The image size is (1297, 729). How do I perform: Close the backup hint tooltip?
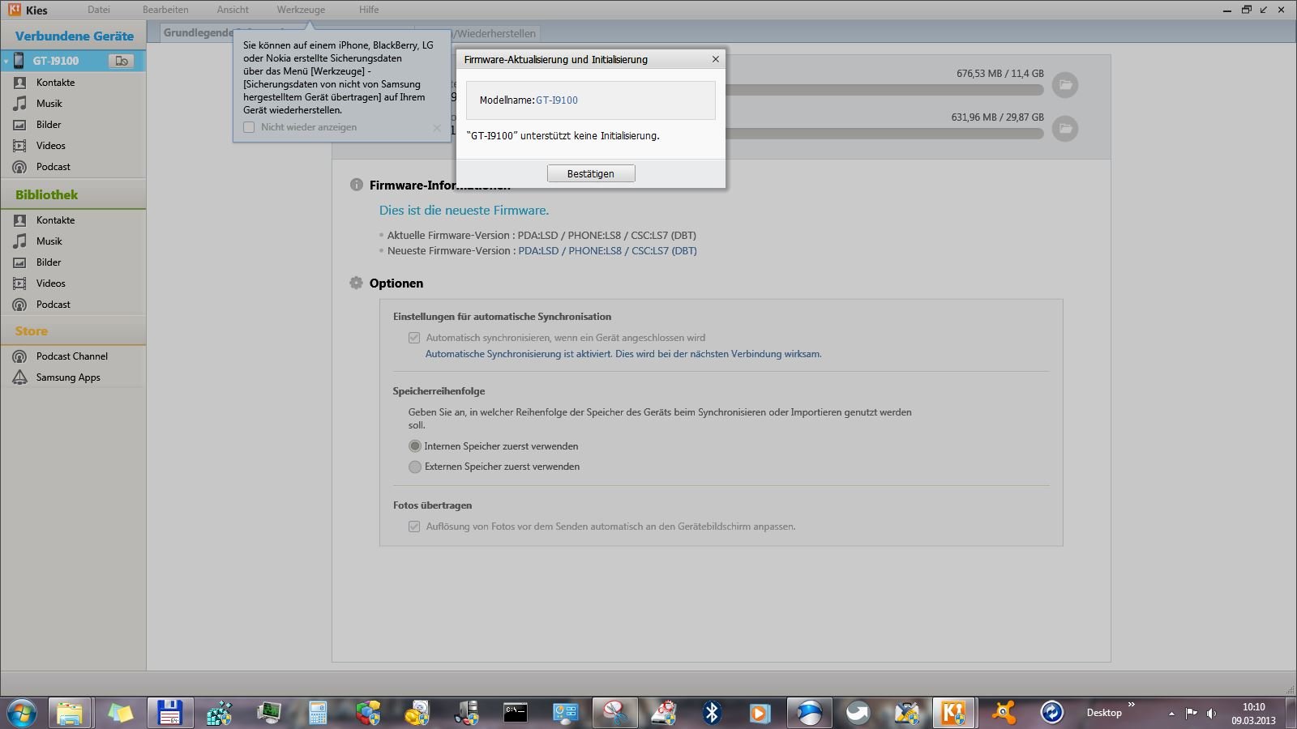[x=437, y=127]
